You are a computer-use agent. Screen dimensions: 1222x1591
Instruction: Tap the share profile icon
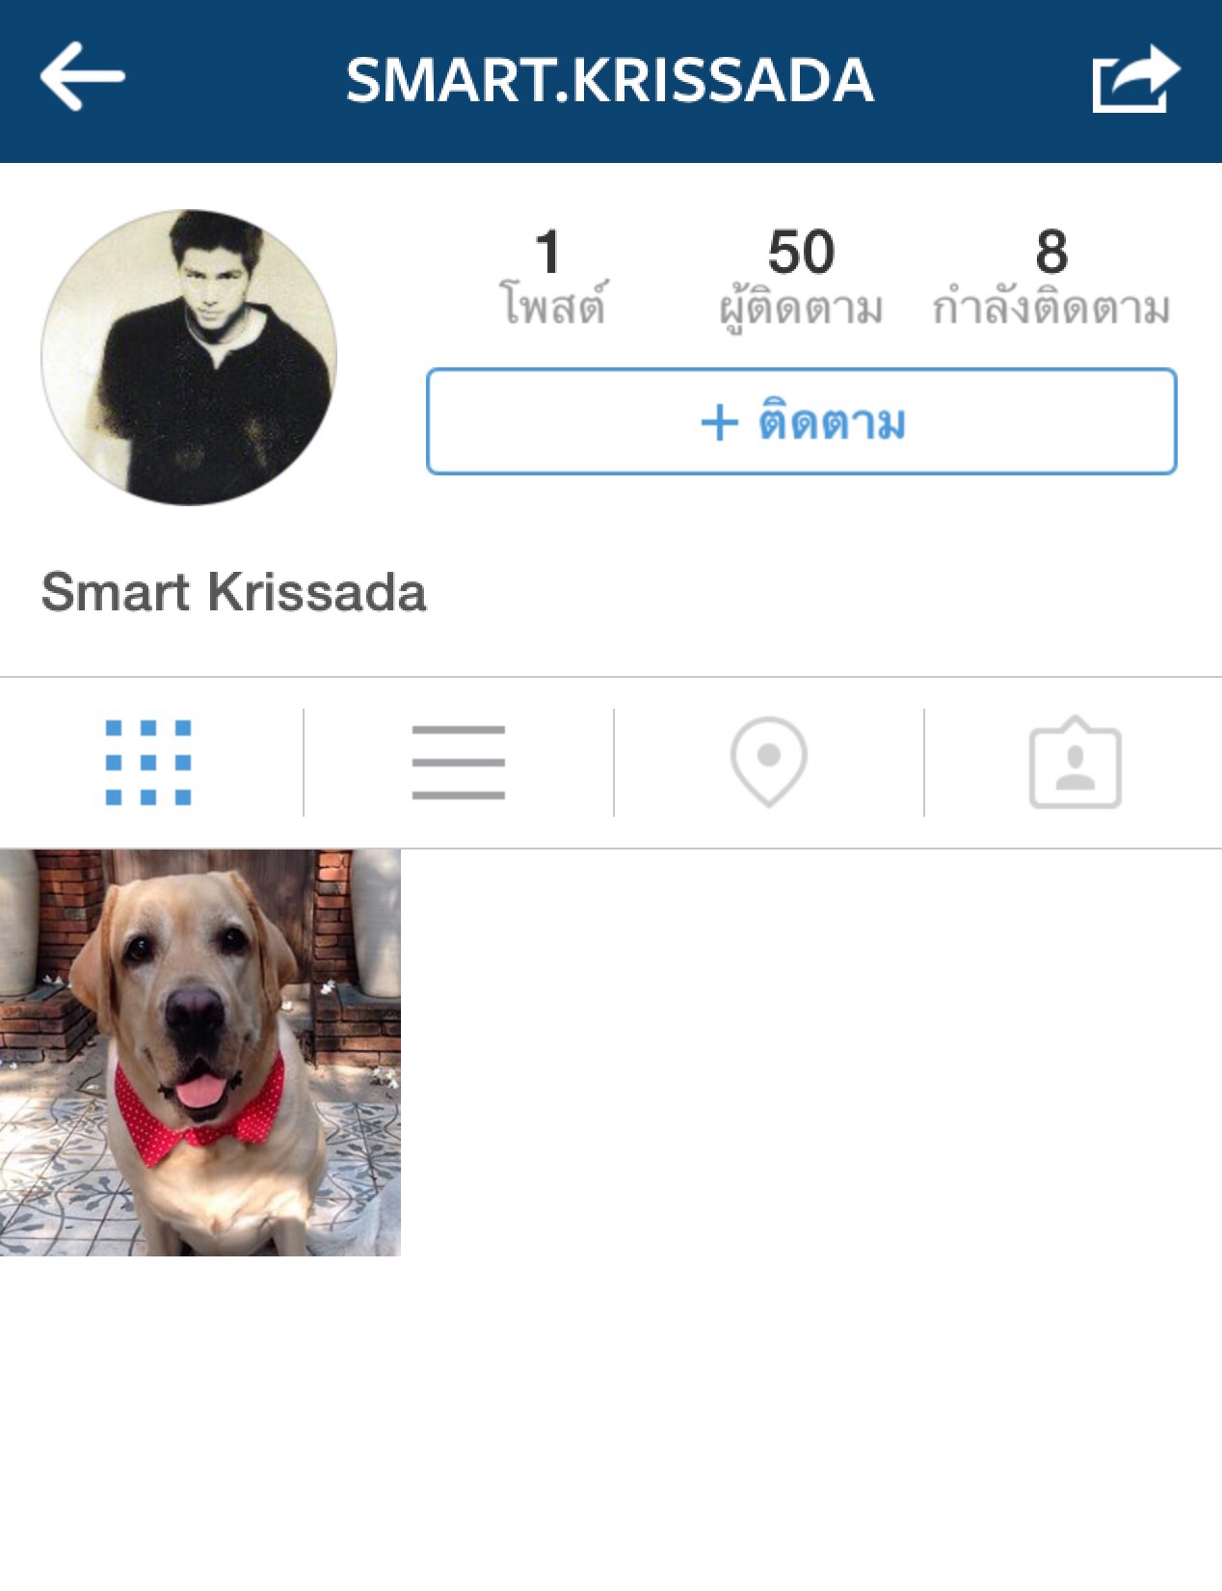pos(1136,78)
